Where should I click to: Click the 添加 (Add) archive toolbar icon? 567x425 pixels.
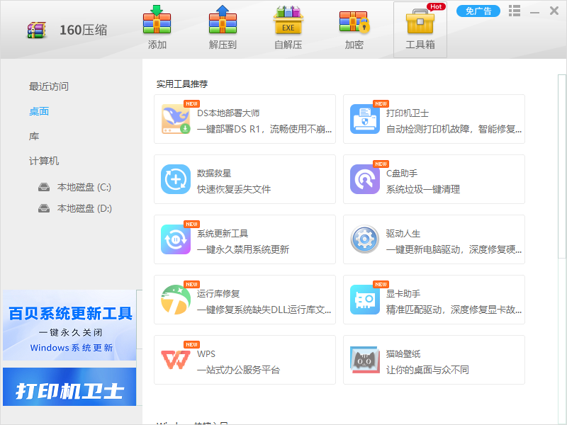[157, 20]
